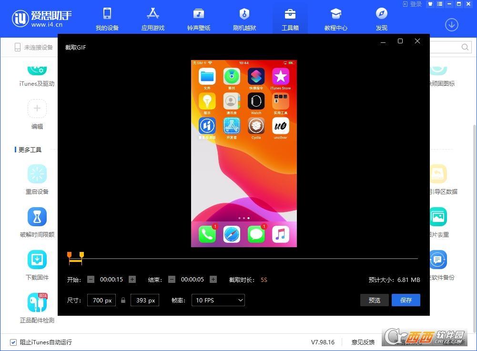
Task: Decrease the 结束 end time
Action: [x=172, y=279]
